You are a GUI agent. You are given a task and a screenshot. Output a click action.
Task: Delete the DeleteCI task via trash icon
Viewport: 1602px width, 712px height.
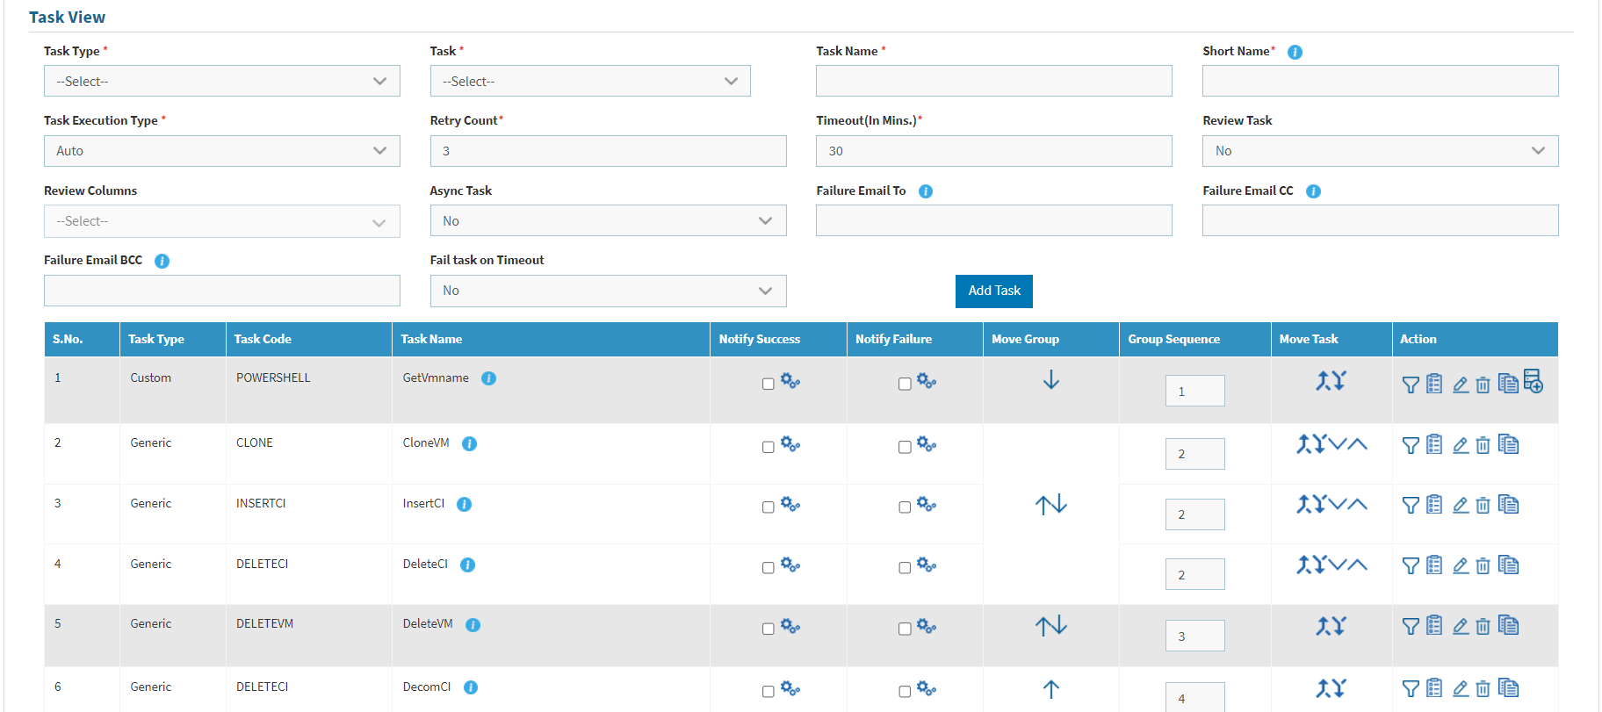[1483, 565]
